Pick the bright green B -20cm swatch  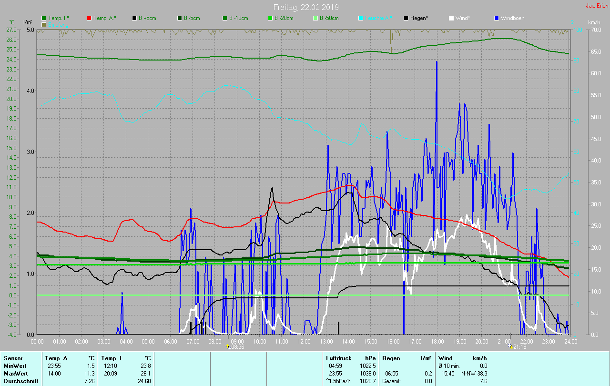270,18
